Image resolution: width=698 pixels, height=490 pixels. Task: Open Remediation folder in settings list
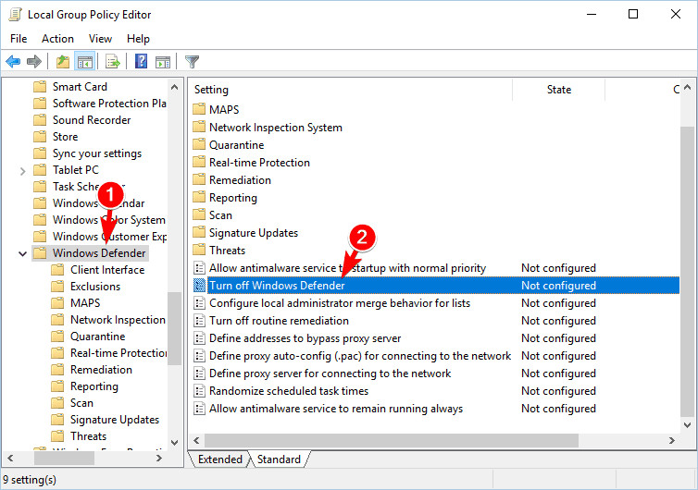(240, 180)
